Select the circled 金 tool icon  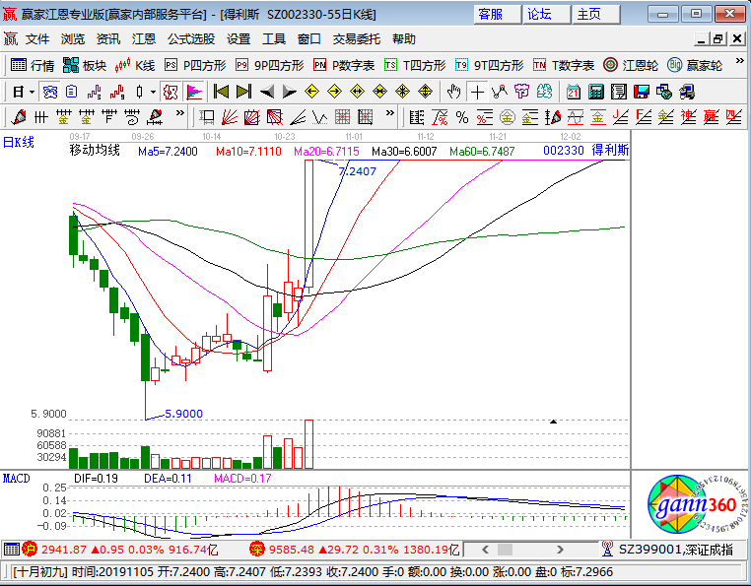[x=508, y=117]
